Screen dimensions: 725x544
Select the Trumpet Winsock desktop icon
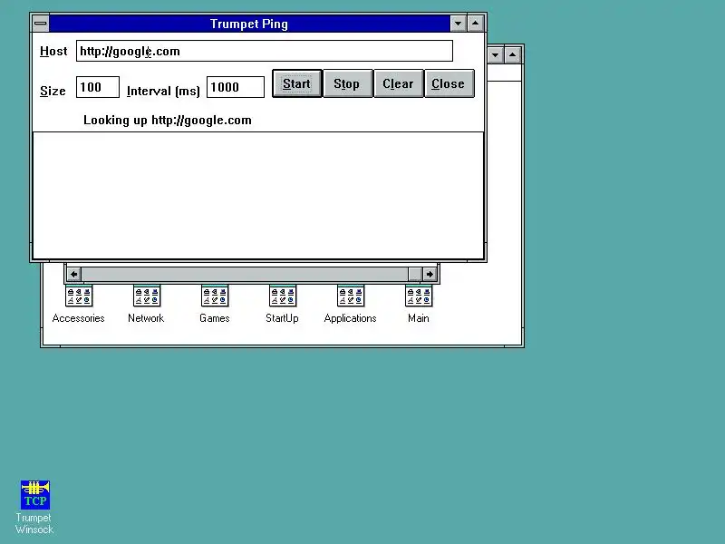35,495
